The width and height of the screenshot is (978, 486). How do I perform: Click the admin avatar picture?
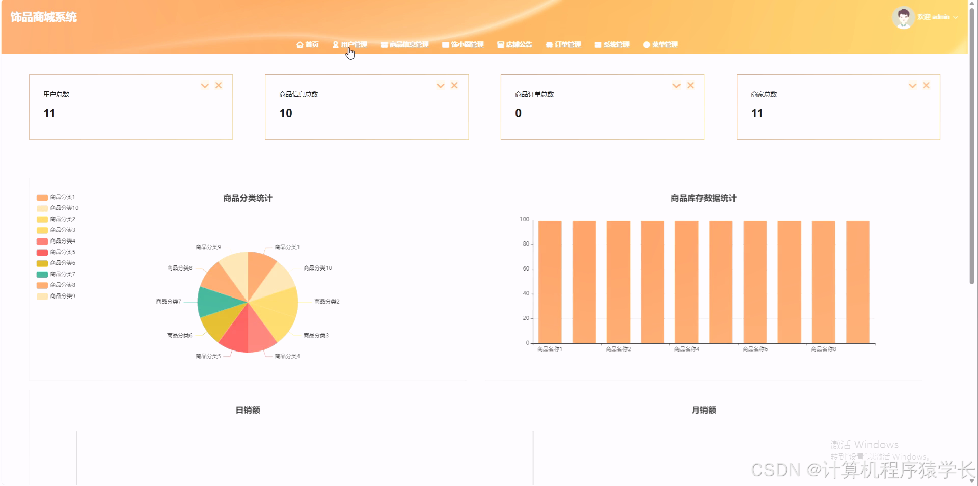903,17
